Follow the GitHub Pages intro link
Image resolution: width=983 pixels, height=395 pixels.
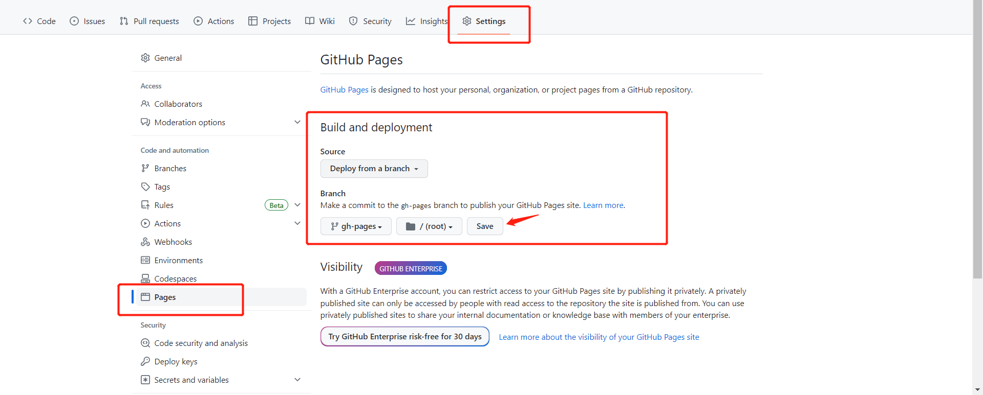[x=344, y=90]
